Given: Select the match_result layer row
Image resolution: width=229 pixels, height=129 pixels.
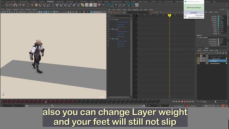Looking at the screenshot, I should pos(218,58).
